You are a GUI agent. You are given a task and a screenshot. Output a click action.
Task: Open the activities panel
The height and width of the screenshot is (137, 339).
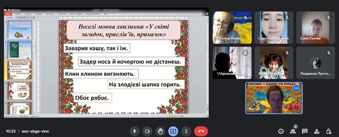point(317,131)
